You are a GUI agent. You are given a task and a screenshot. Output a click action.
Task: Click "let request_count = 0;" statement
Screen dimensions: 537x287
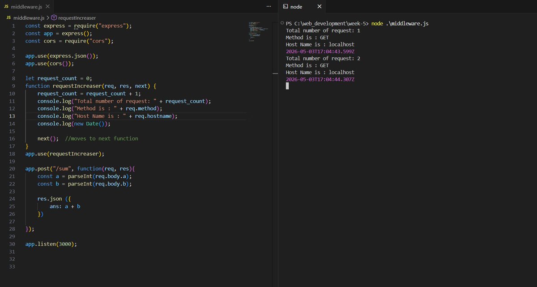(x=58, y=78)
